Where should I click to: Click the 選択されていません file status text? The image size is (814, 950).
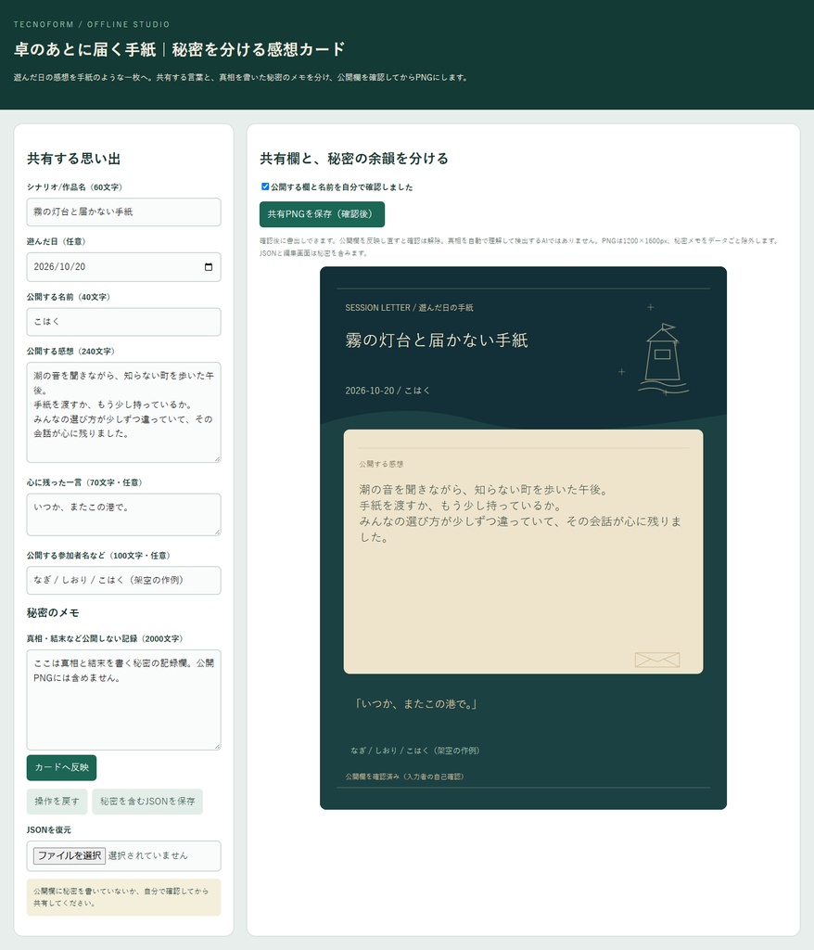pos(147,855)
